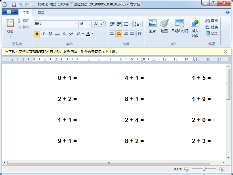The image size is (233, 175).
Task: Open the blue WordPad file menu button
Action: [x=10, y=12]
